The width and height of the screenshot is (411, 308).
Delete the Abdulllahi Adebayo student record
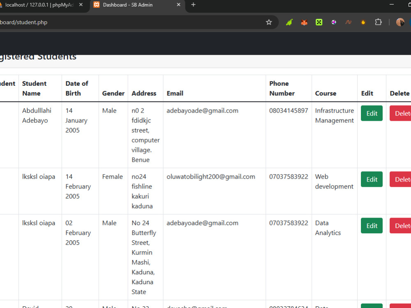click(400, 113)
